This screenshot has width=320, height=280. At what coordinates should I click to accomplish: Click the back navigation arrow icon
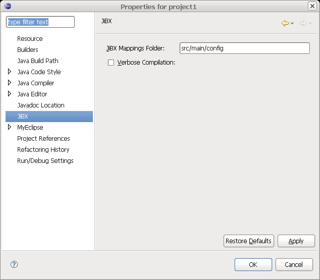point(285,23)
